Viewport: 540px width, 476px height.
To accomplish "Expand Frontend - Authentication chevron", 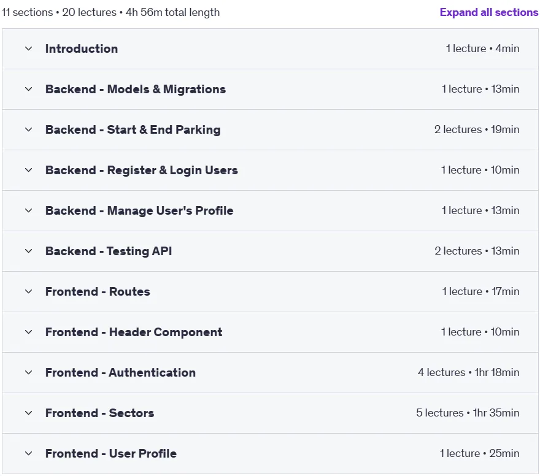I will tap(29, 372).
